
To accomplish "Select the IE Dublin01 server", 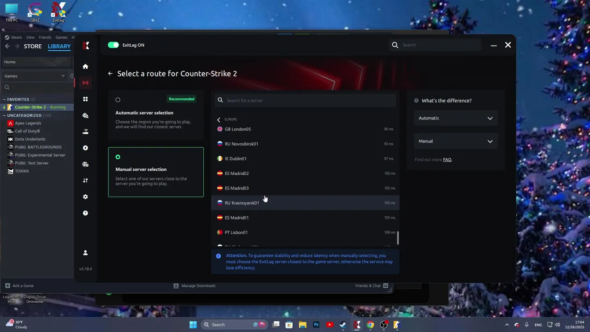I will pos(305,159).
